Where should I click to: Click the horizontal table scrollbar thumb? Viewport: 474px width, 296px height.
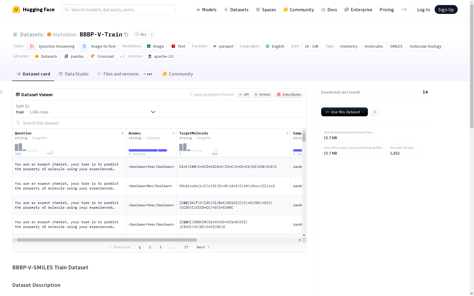[107, 240]
